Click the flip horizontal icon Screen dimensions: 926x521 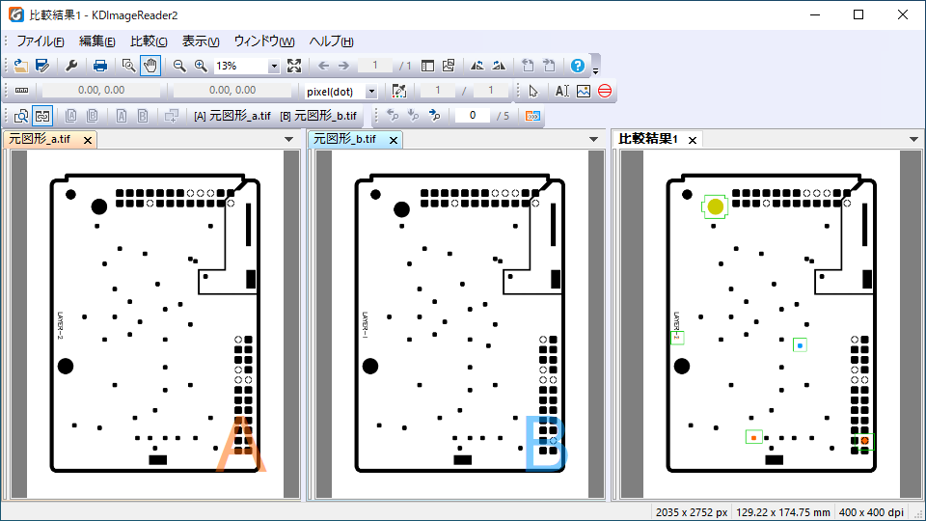[477, 66]
